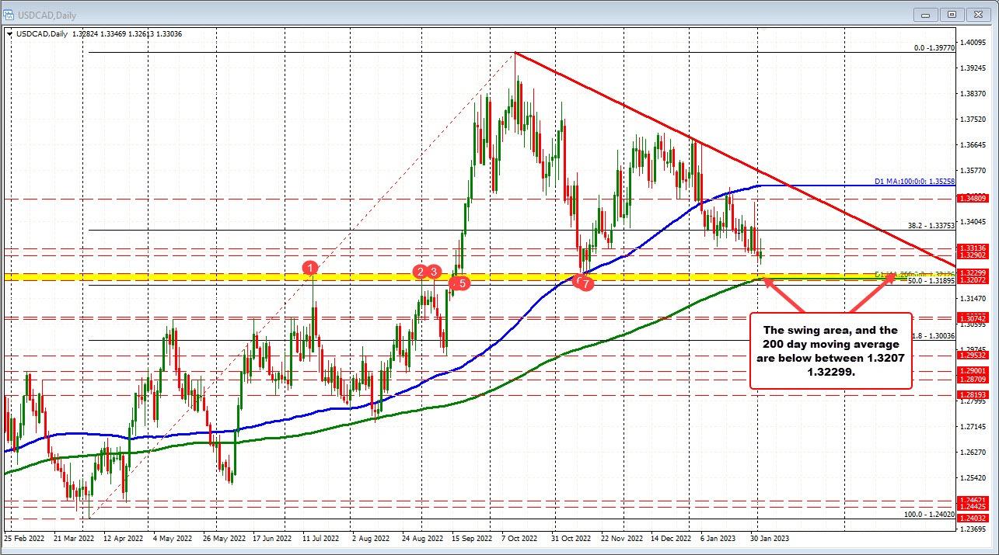
Task: Select the red circle marker numbered 2
Action: pos(421,271)
